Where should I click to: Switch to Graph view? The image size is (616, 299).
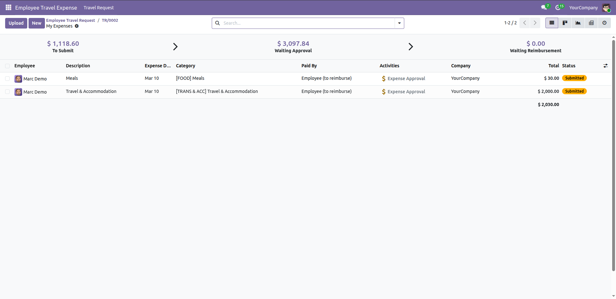tap(578, 23)
